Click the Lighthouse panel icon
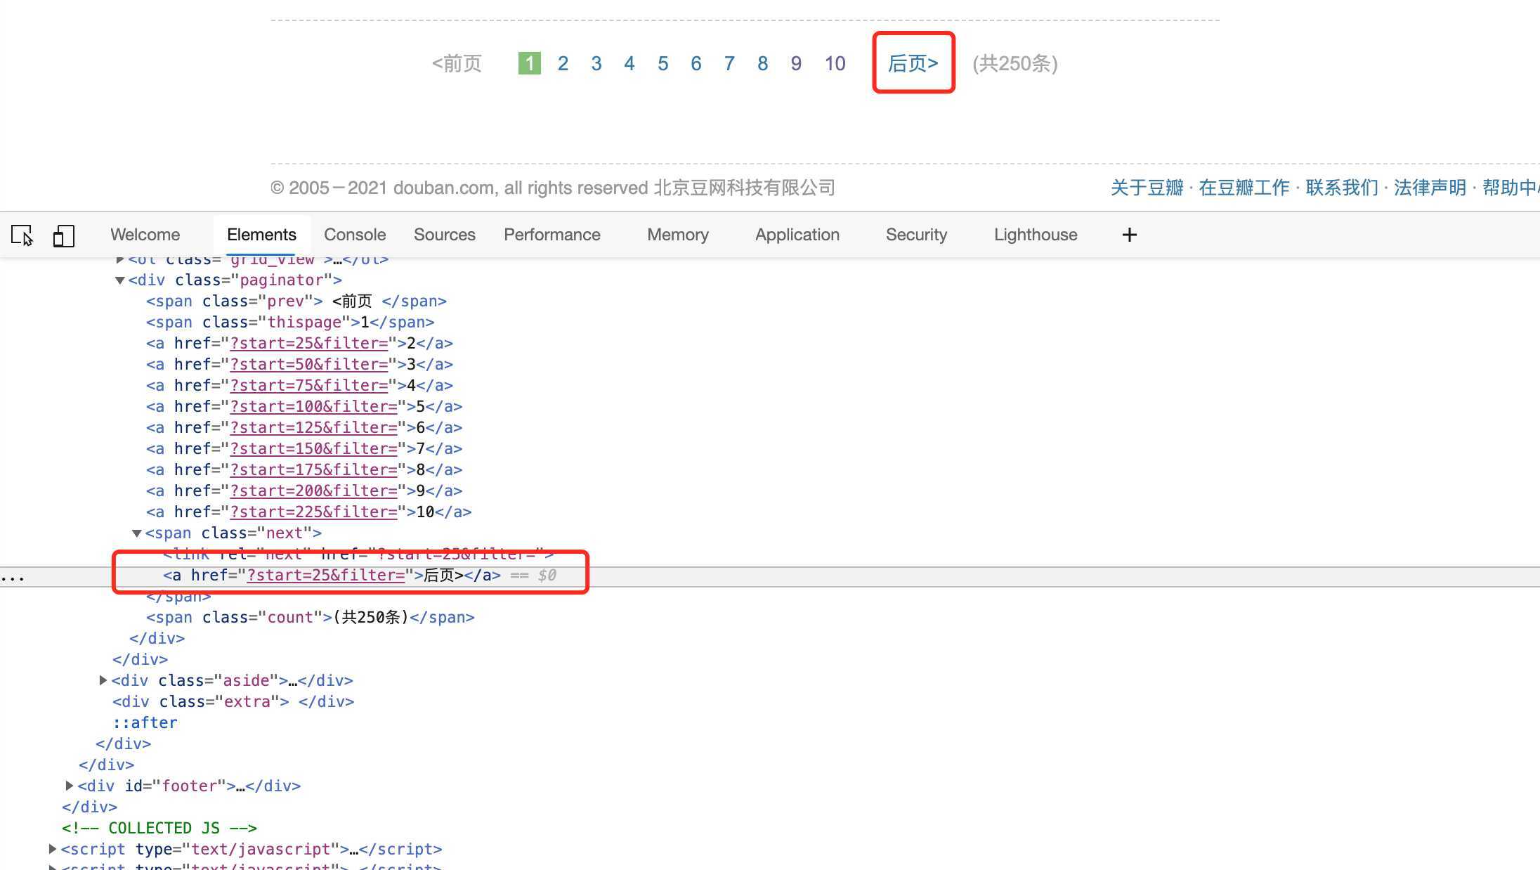1540x870 pixels. tap(1036, 235)
